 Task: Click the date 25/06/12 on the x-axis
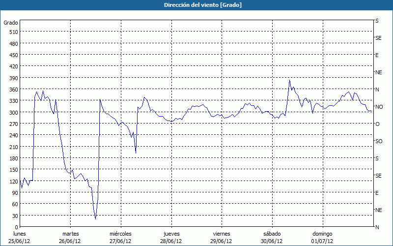click(x=19, y=241)
